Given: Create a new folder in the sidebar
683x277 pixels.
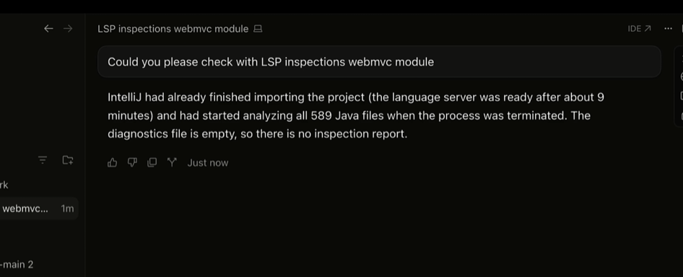Looking at the screenshot, I should coord(68,160).
